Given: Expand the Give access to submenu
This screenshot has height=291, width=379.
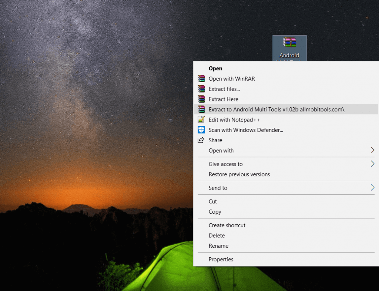Looking at the screenshot, I should click(x=226, y=164).
